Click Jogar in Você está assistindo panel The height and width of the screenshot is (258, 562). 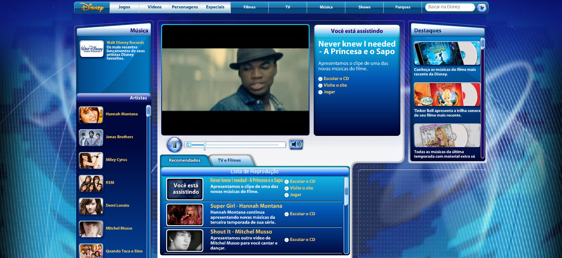pos(329,92)
